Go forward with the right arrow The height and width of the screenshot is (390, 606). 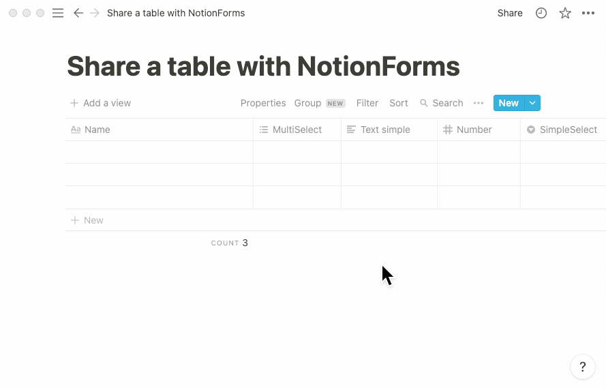(x=95, y=13)
